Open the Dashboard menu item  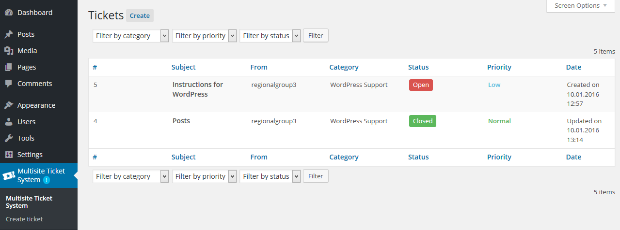tap(35, 13)
